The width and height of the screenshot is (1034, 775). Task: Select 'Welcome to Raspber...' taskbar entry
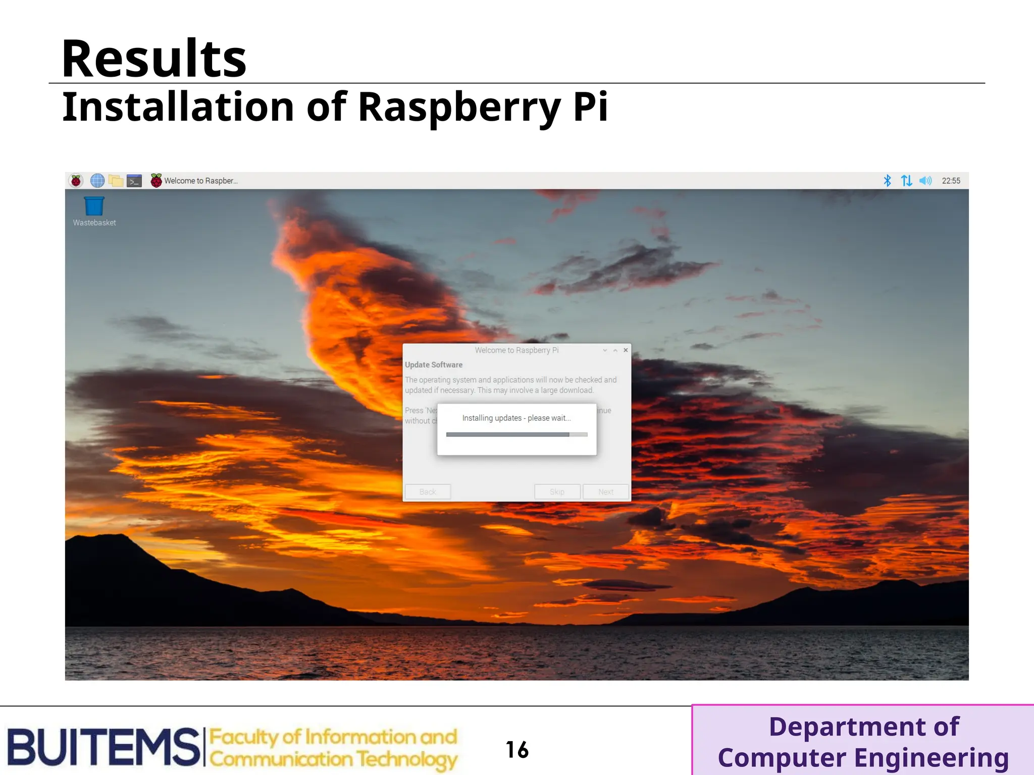[194, 181]
